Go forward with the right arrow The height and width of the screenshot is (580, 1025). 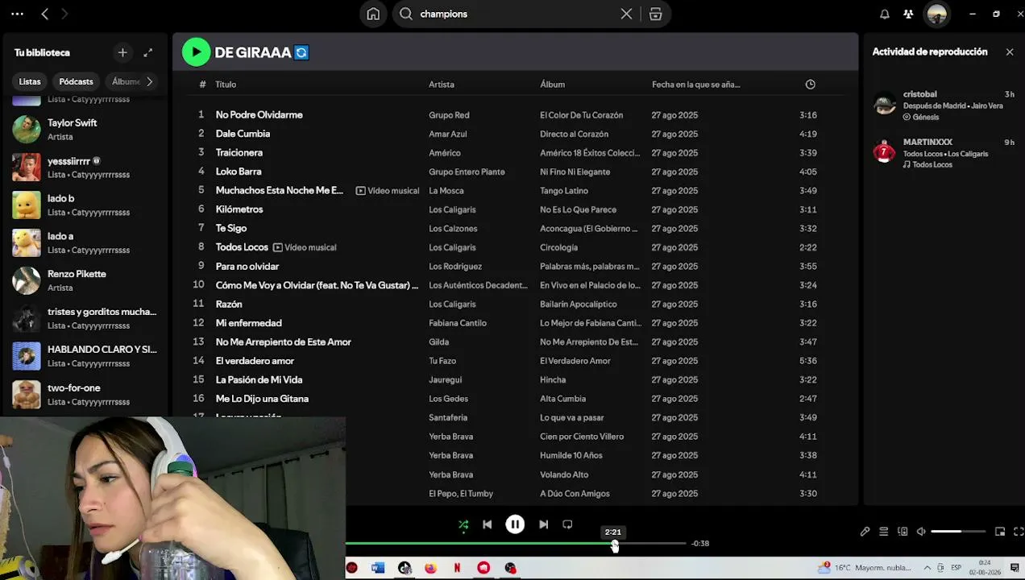64,14
